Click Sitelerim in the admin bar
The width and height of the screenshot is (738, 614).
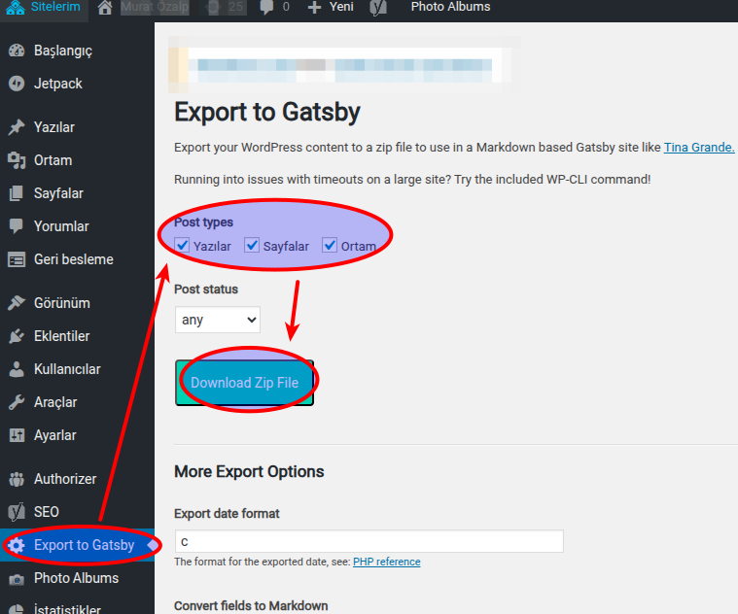click(55, 7)
